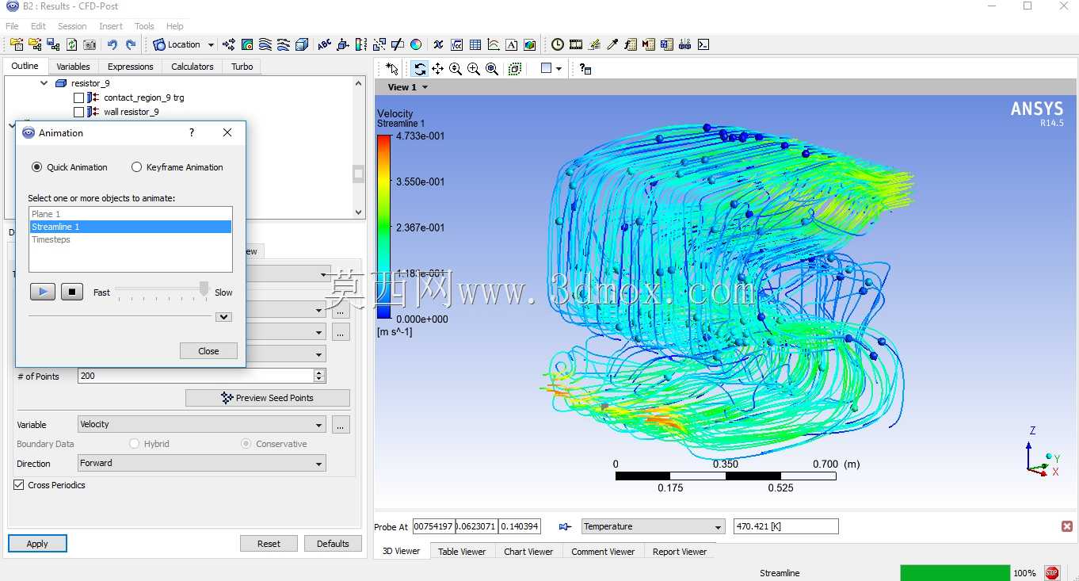Image resolution: width=1079 pixels, height=581 pixels.
Task: Click the # of Points input field
Action: (196, 376)
